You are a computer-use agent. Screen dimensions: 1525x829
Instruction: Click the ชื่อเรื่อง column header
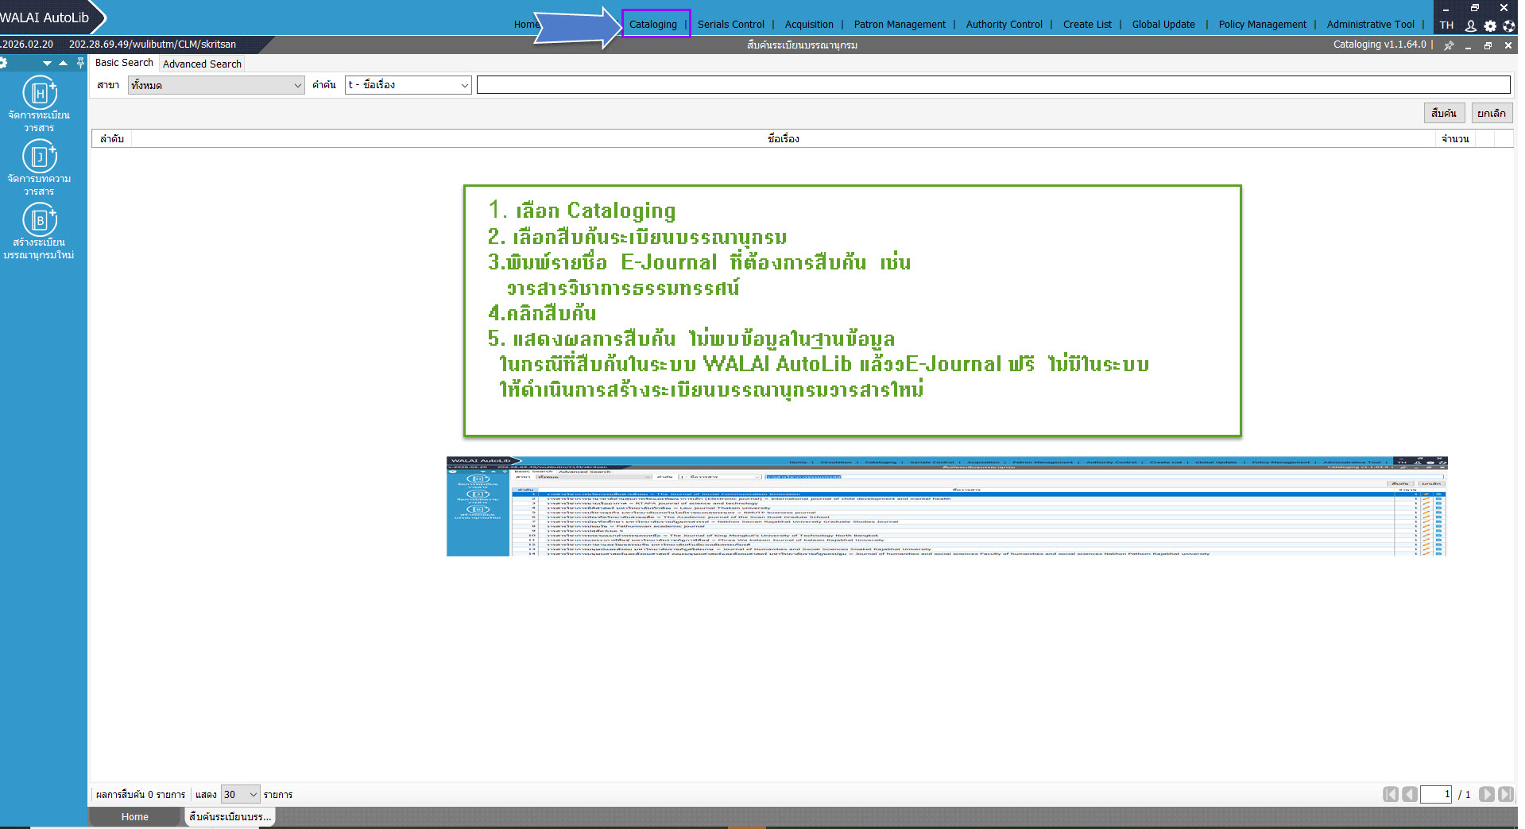(x=784, y=139)
